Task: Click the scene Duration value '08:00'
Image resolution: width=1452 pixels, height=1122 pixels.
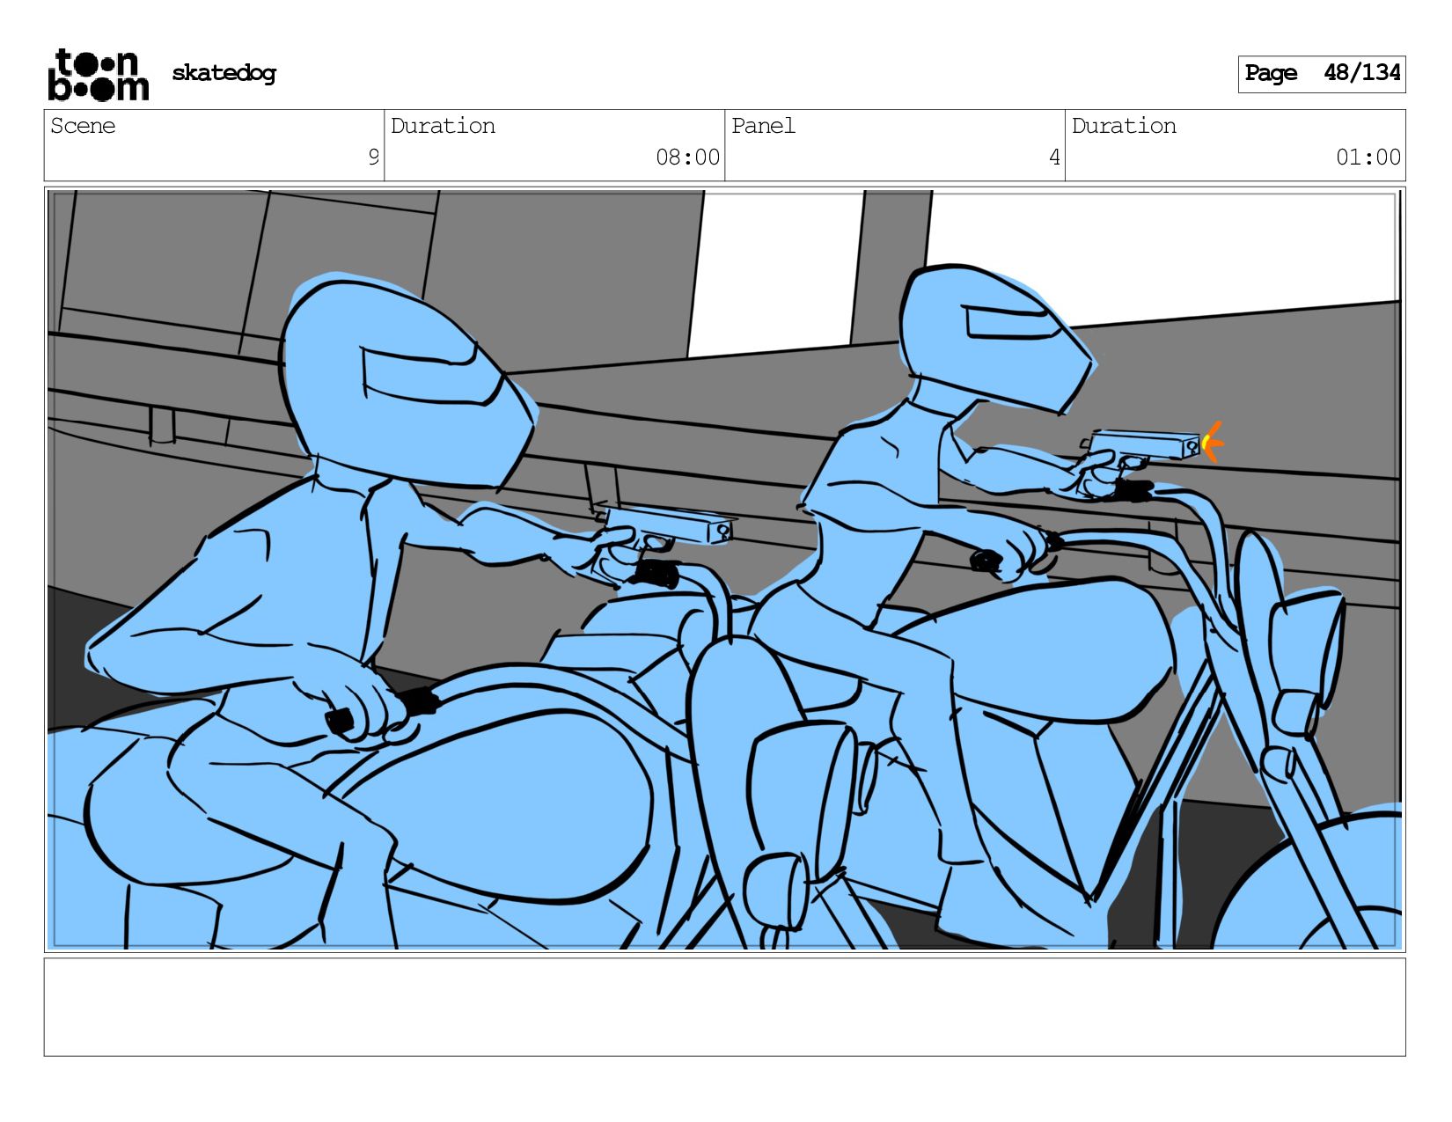Action: 687,158
